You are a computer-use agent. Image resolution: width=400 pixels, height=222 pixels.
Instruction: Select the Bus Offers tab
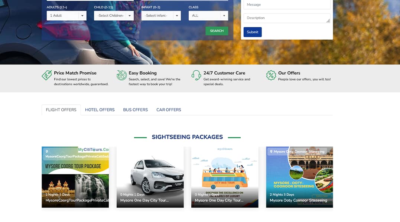click(x=136, y=110)
